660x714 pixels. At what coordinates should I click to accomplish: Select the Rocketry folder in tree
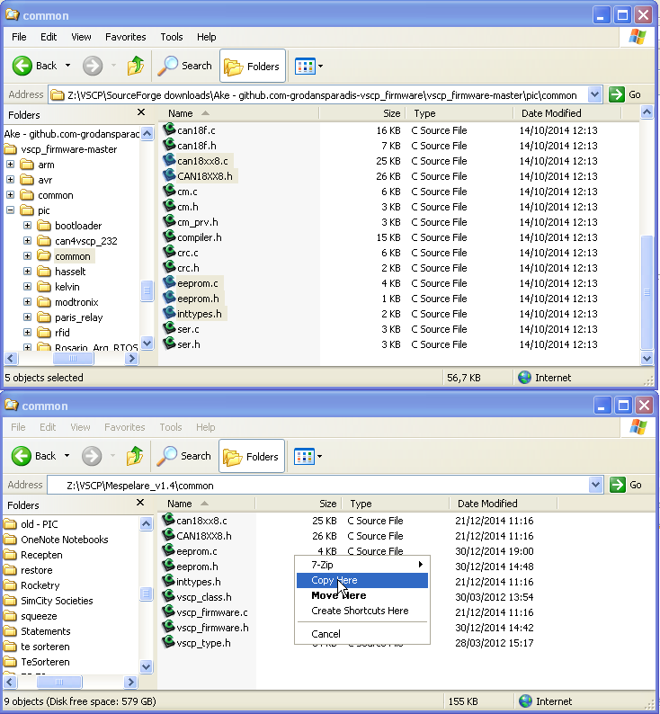coord(40,585)
